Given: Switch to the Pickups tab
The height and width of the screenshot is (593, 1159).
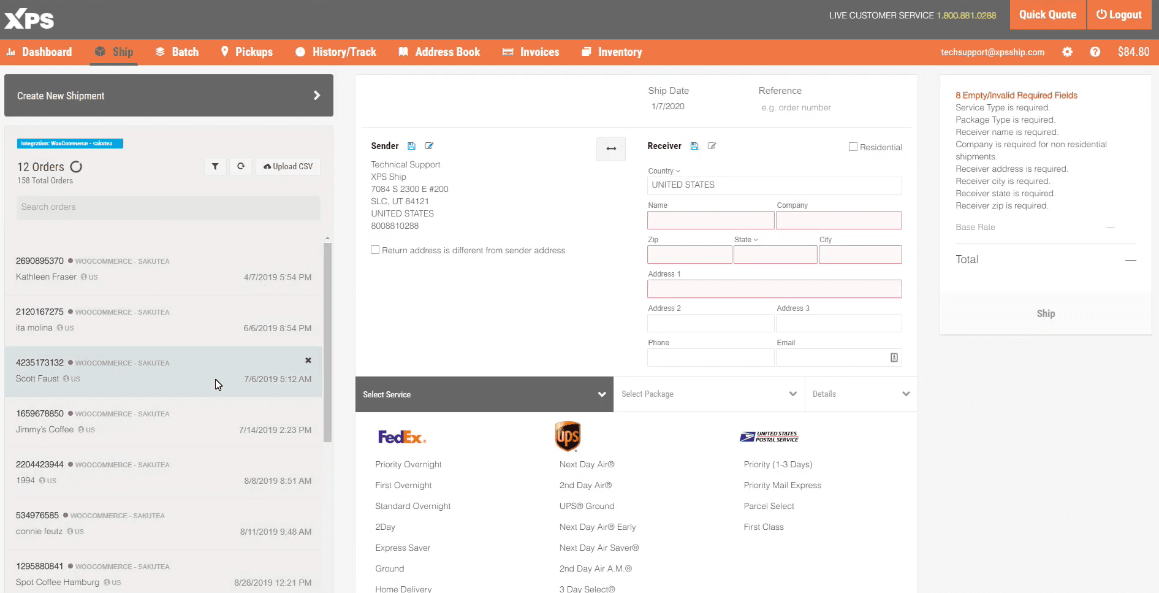Looking at the screenshot, I should point(247,52).
